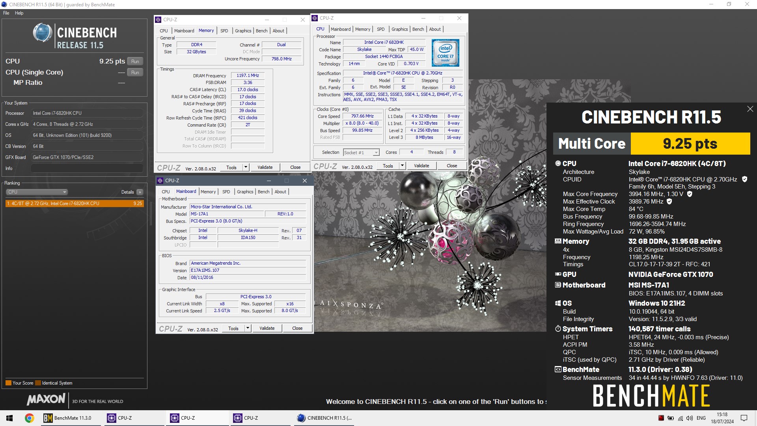This screenshot has width=757, height=426.
Task: Run the CPU multi-core benchmark
Action: click(135, 62)
